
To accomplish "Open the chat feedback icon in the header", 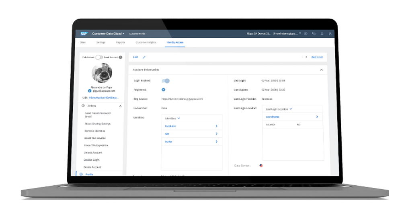I will [314, 34].
